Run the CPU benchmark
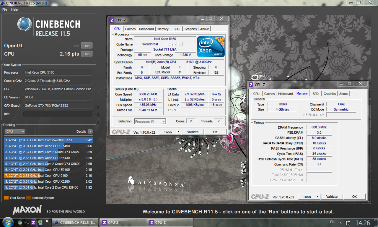This screenshot has height=227, width=378. [x=87, y=54]
